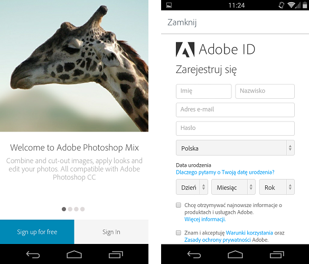Select the first page indicator dot

(64, 209)
